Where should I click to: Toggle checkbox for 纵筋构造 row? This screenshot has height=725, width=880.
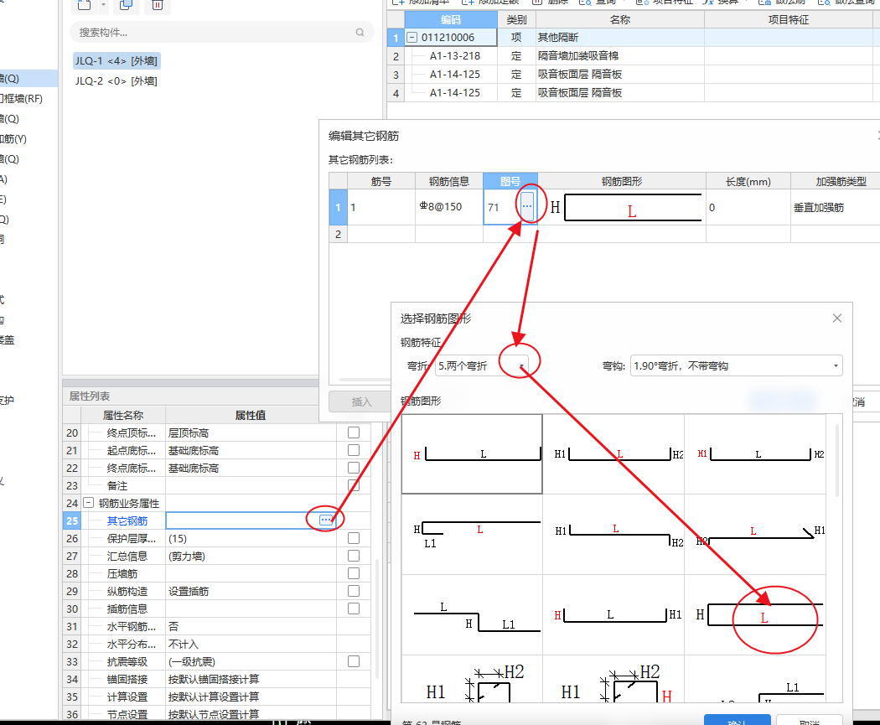354,591
